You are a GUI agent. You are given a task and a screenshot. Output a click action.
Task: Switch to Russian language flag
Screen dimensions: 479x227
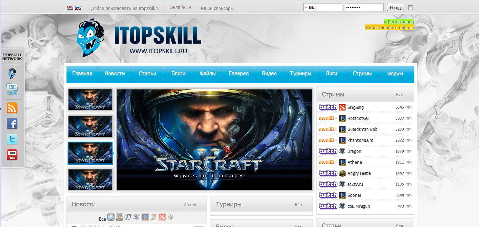pyautogui.click(x=78, y=8)
